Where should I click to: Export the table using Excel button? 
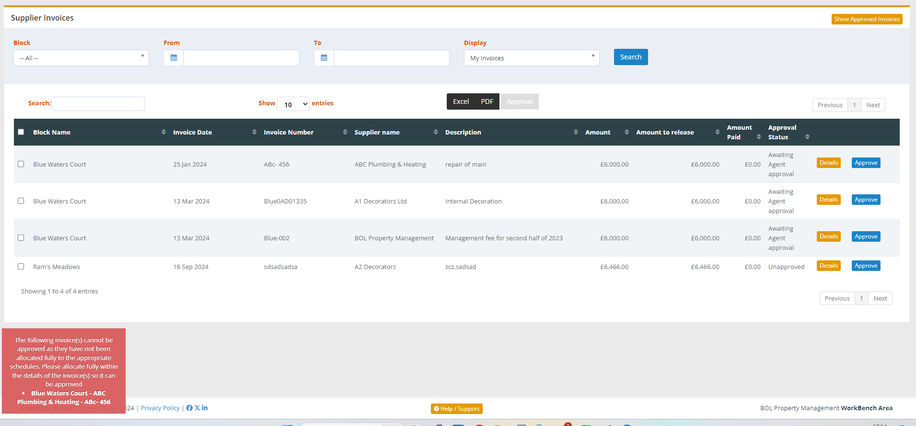[x=461, y=101]
